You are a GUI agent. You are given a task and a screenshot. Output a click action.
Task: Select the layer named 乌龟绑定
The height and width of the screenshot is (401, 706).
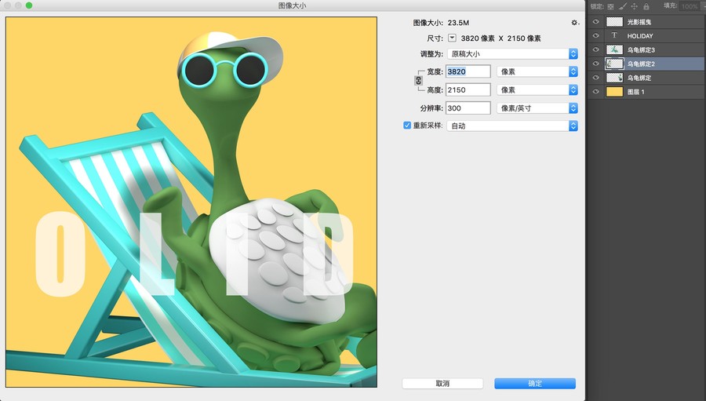(x=639, y=78)
